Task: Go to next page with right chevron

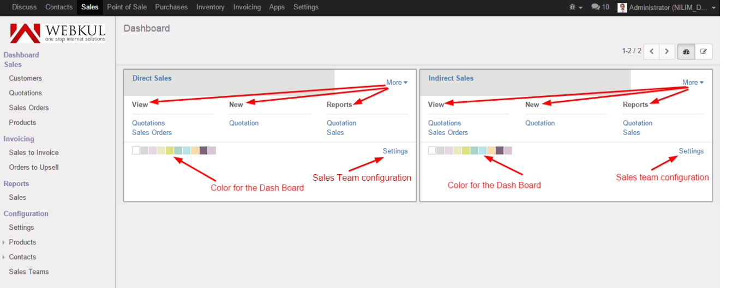Action: tap(667, 52)
